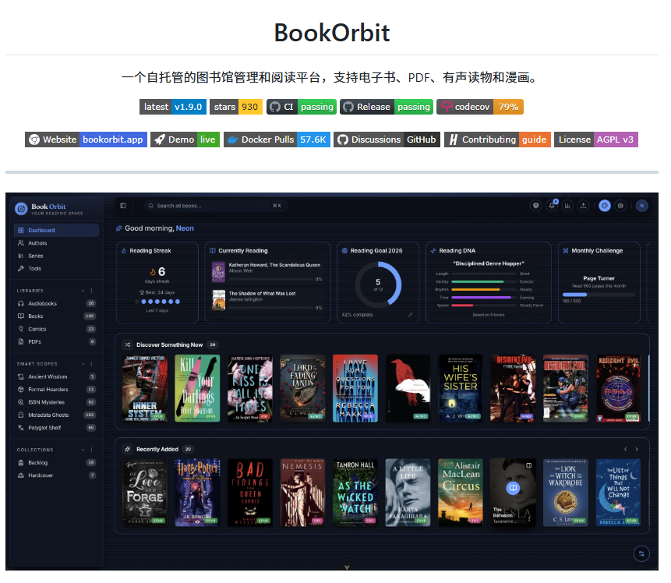Open the Lord of the Fading Lands cover
The height and width of the screenshot is (583, 671).
302,388
